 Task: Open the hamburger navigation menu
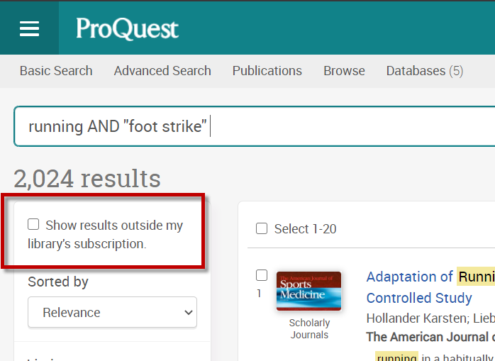[29, 28]
